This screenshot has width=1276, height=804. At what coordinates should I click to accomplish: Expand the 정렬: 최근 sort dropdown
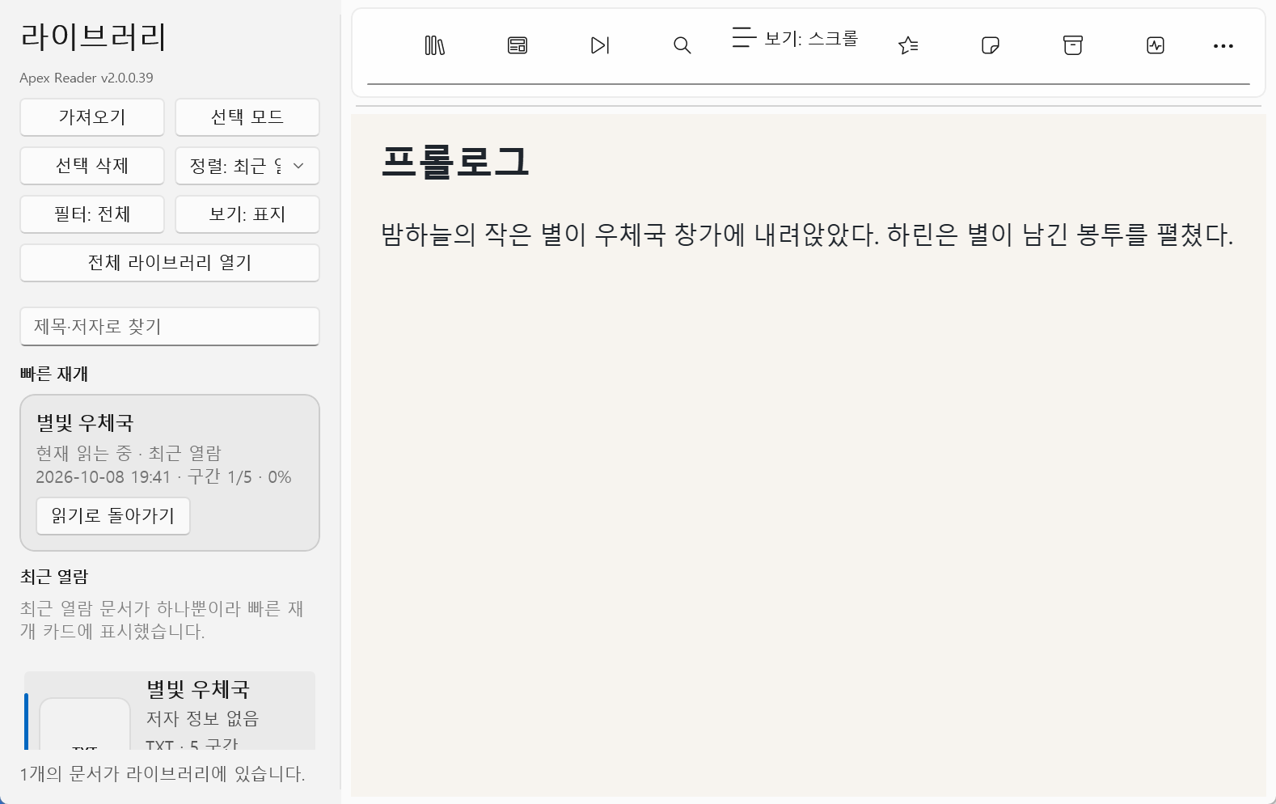247,166
